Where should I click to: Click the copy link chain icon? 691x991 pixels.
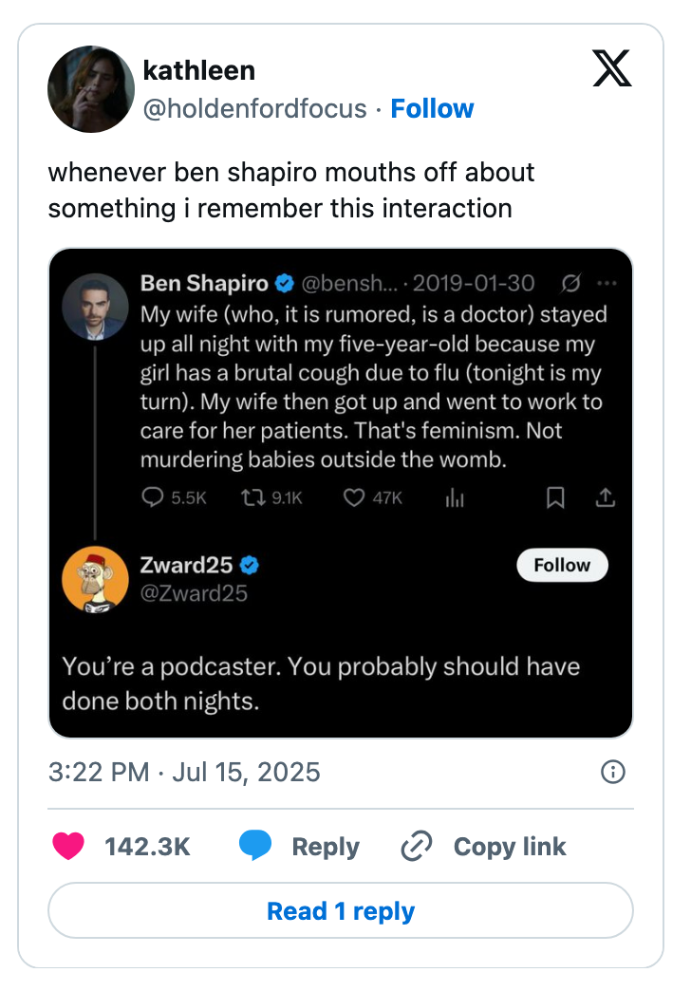tap(417, 846)
